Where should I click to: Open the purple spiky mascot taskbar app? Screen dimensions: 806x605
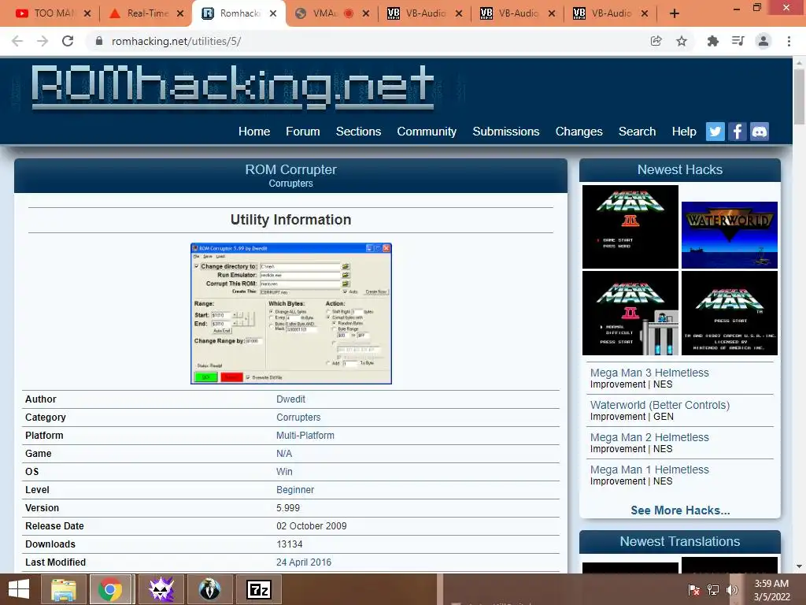point(161,589)
